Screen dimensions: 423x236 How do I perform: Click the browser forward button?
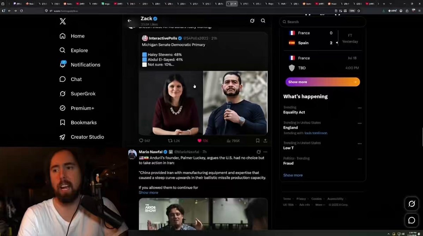coord(15,11)
